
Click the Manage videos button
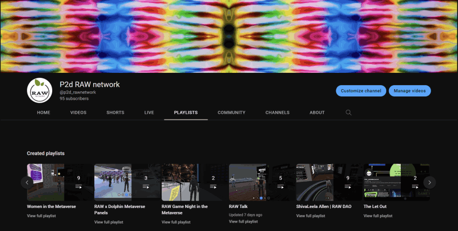[410, 91]
